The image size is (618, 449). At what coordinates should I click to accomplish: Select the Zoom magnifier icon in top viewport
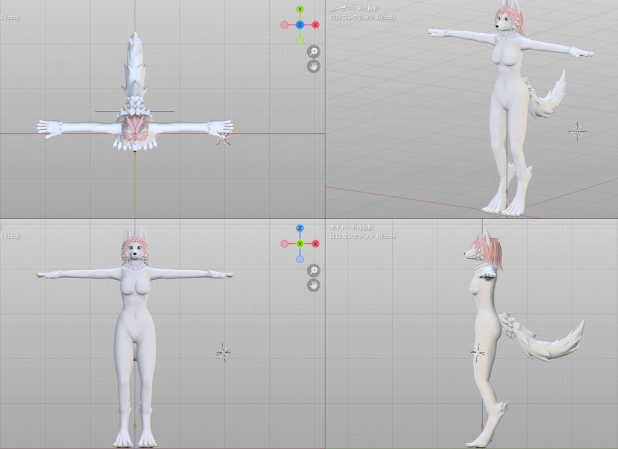point(314,51)
